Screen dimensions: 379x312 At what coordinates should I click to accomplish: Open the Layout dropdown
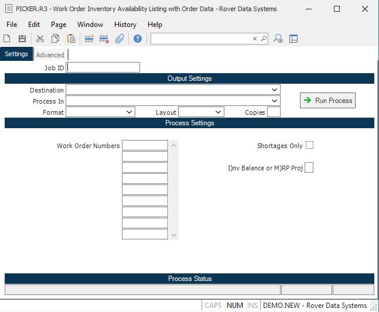(218, 112)
